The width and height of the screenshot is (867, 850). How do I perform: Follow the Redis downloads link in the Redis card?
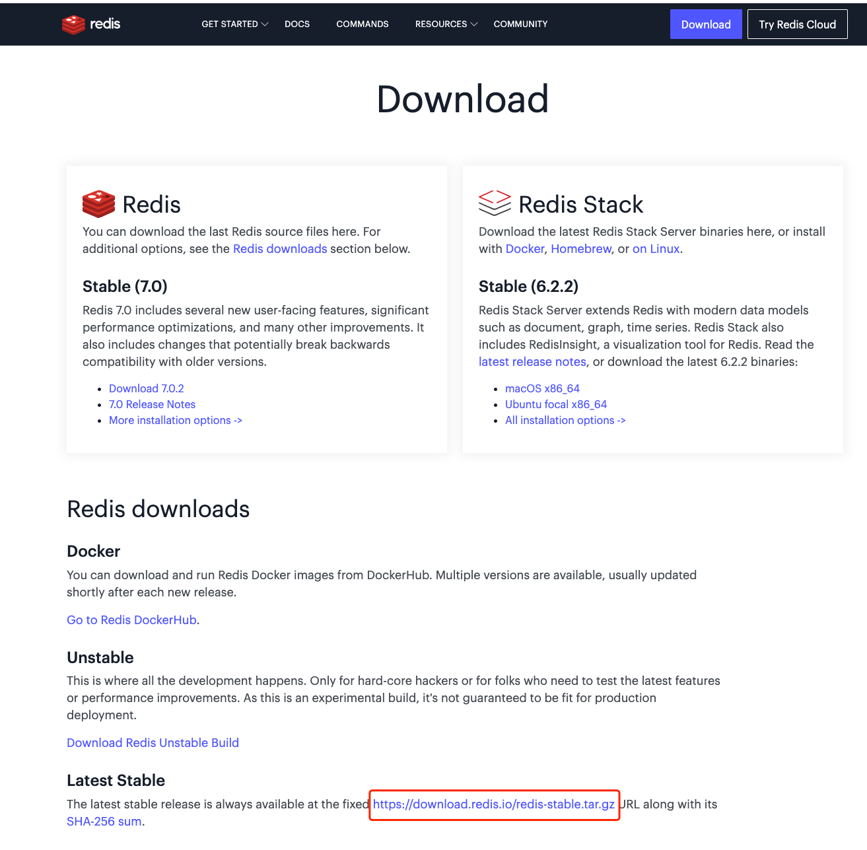pyautogui.click(x=280, y=249)
